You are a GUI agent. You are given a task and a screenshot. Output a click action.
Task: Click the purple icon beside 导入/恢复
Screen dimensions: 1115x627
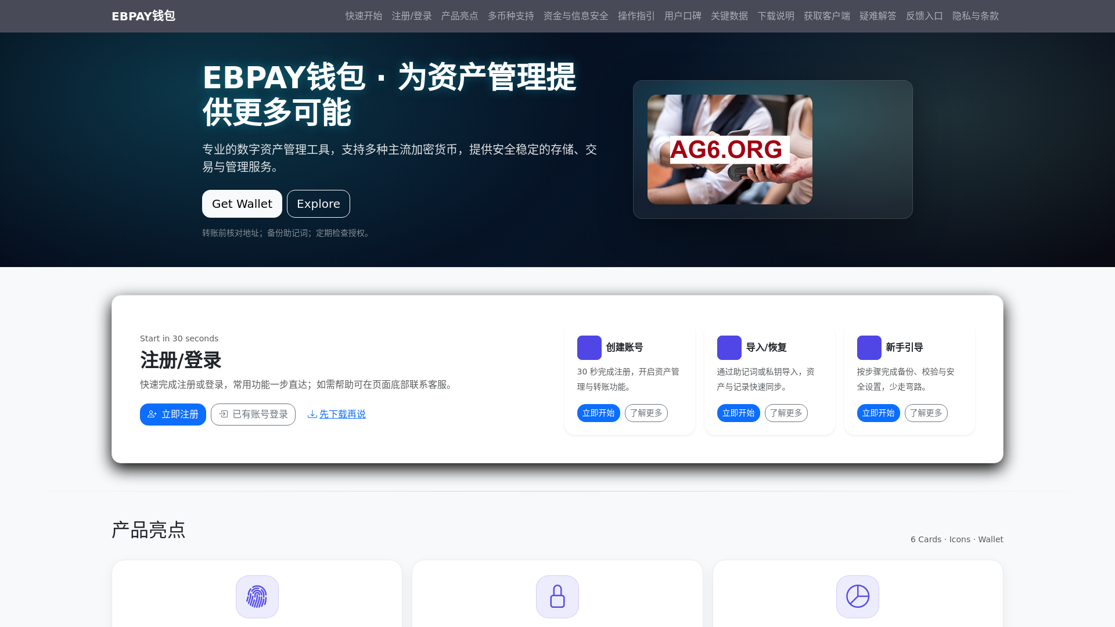pyautogui.click(x=729, y=348)
